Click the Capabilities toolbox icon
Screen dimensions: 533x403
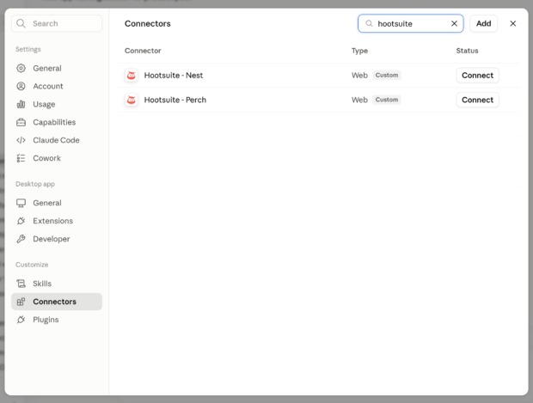(21, 122)
